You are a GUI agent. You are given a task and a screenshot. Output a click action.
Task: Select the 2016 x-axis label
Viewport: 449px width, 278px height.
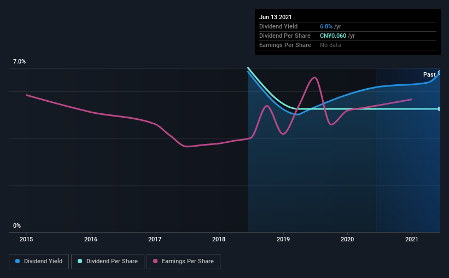pos(91,239)
